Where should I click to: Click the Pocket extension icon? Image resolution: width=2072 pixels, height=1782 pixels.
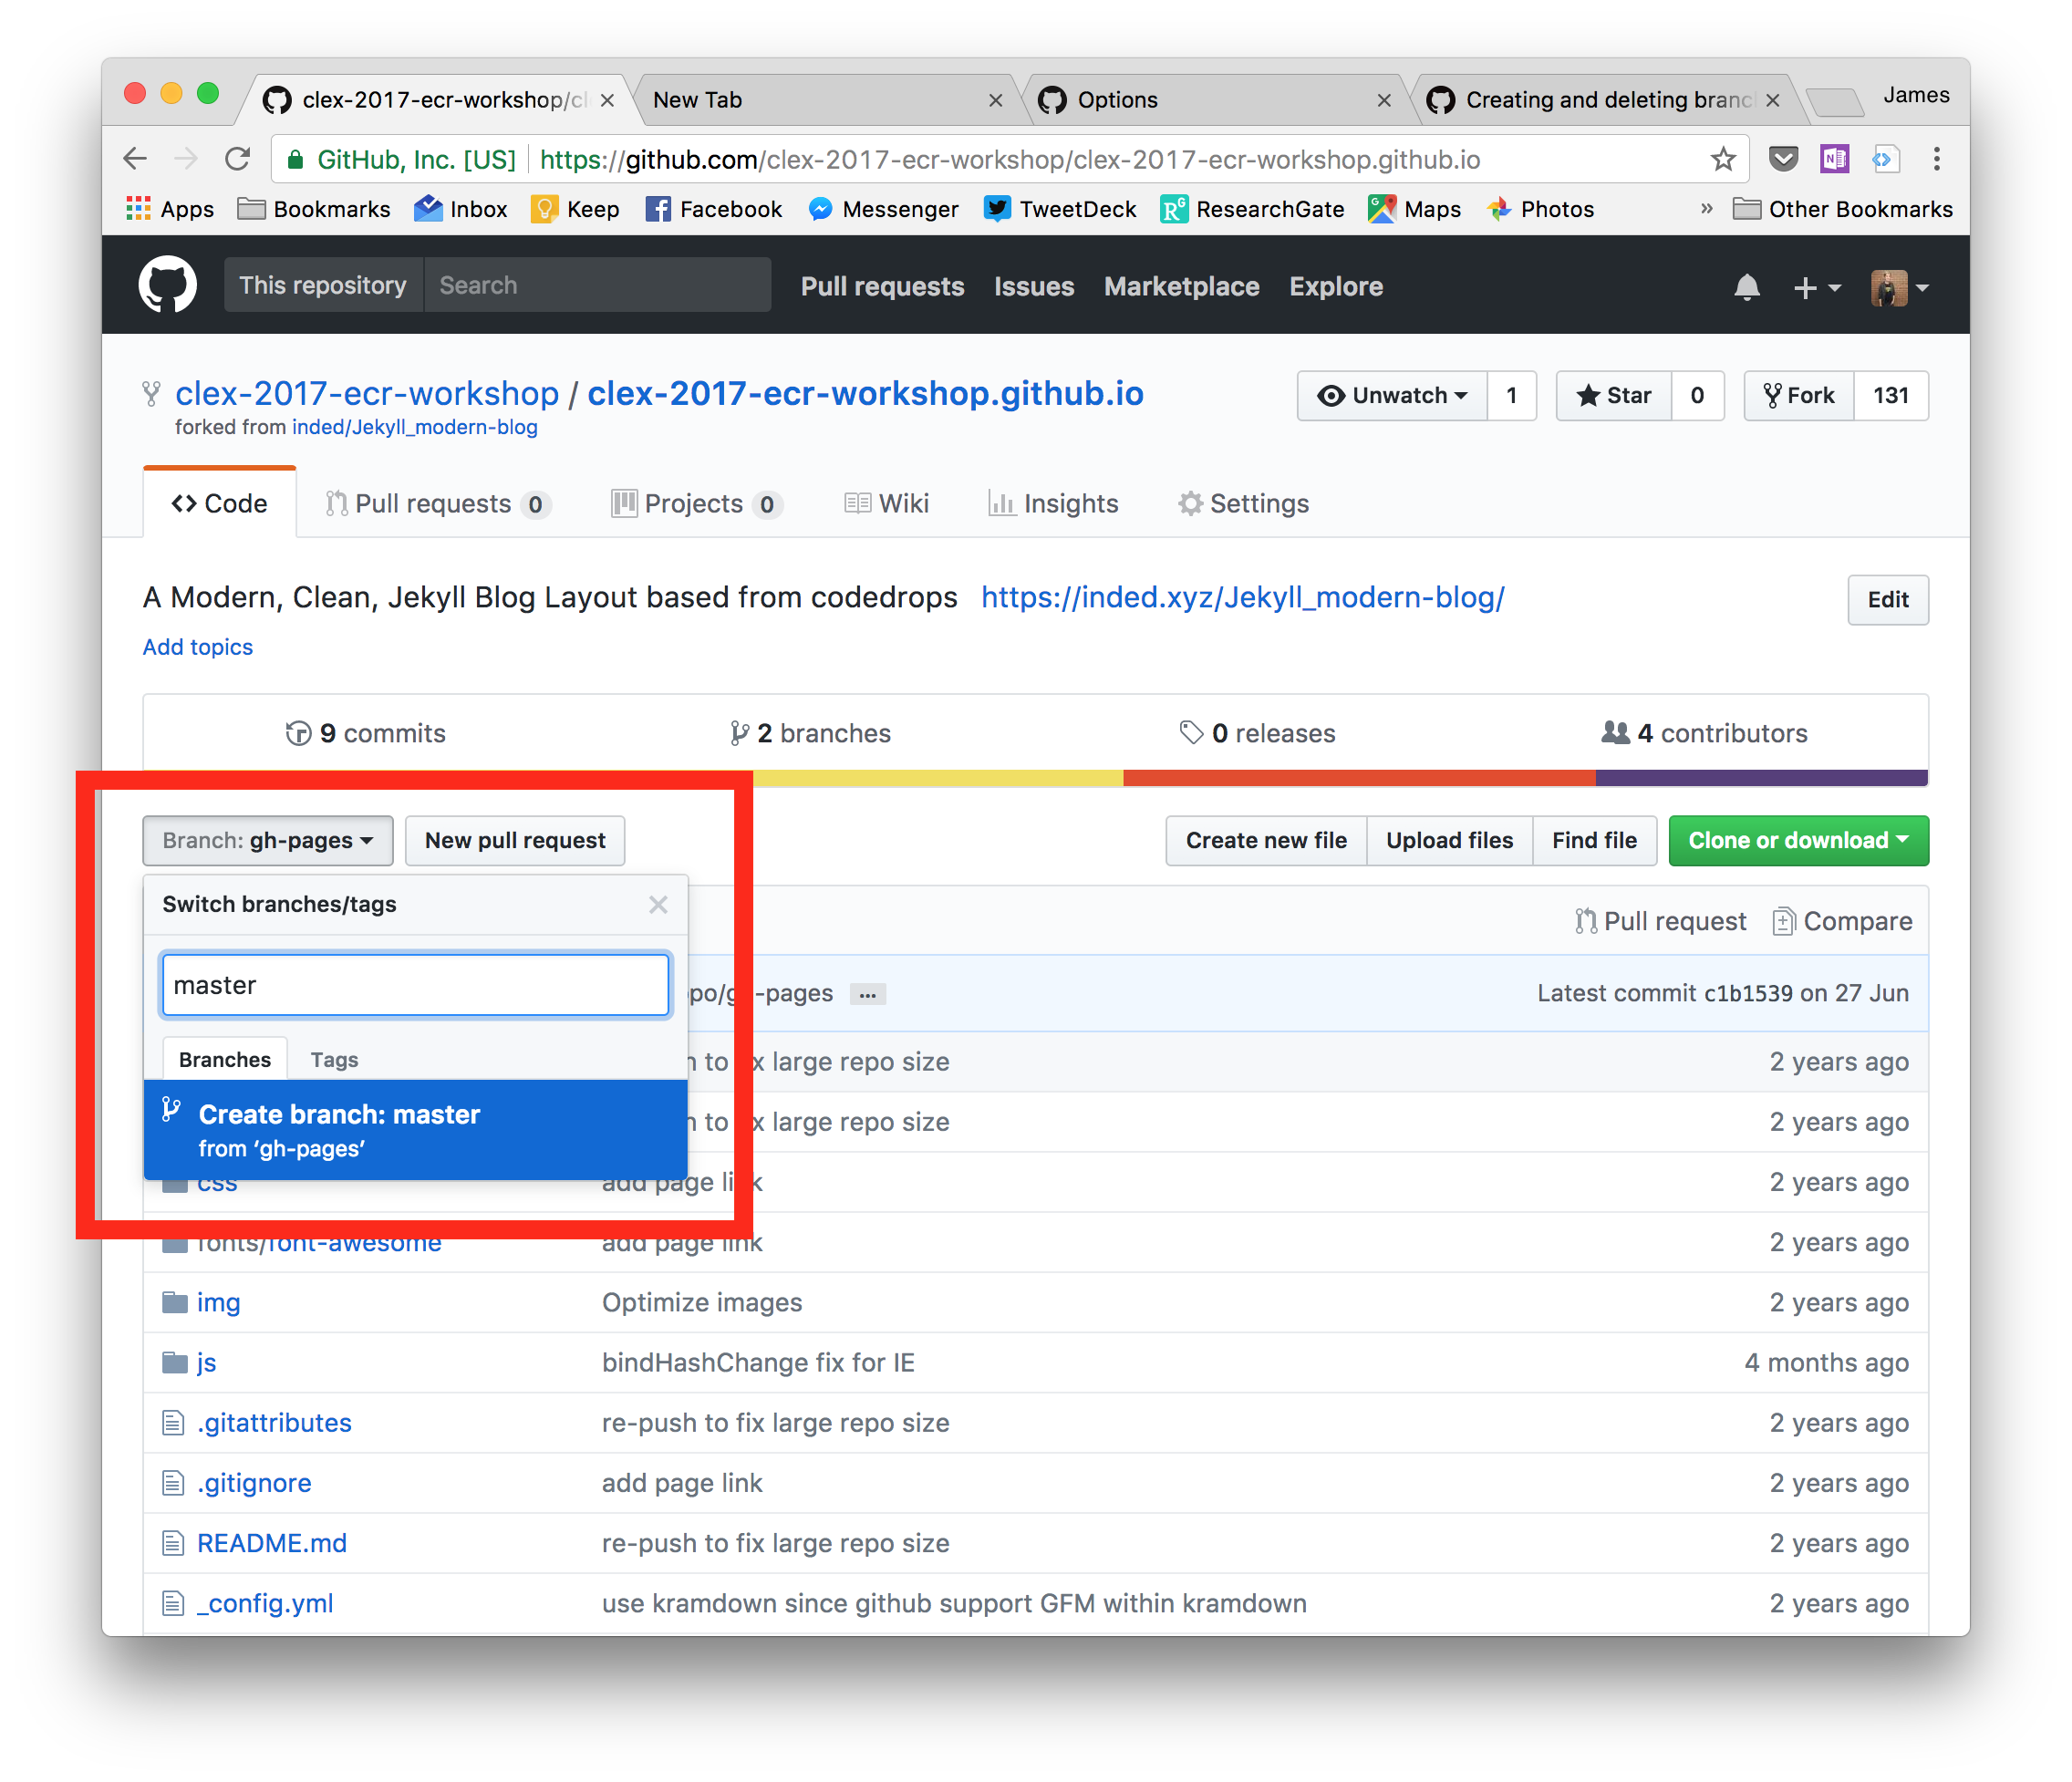1783,160
